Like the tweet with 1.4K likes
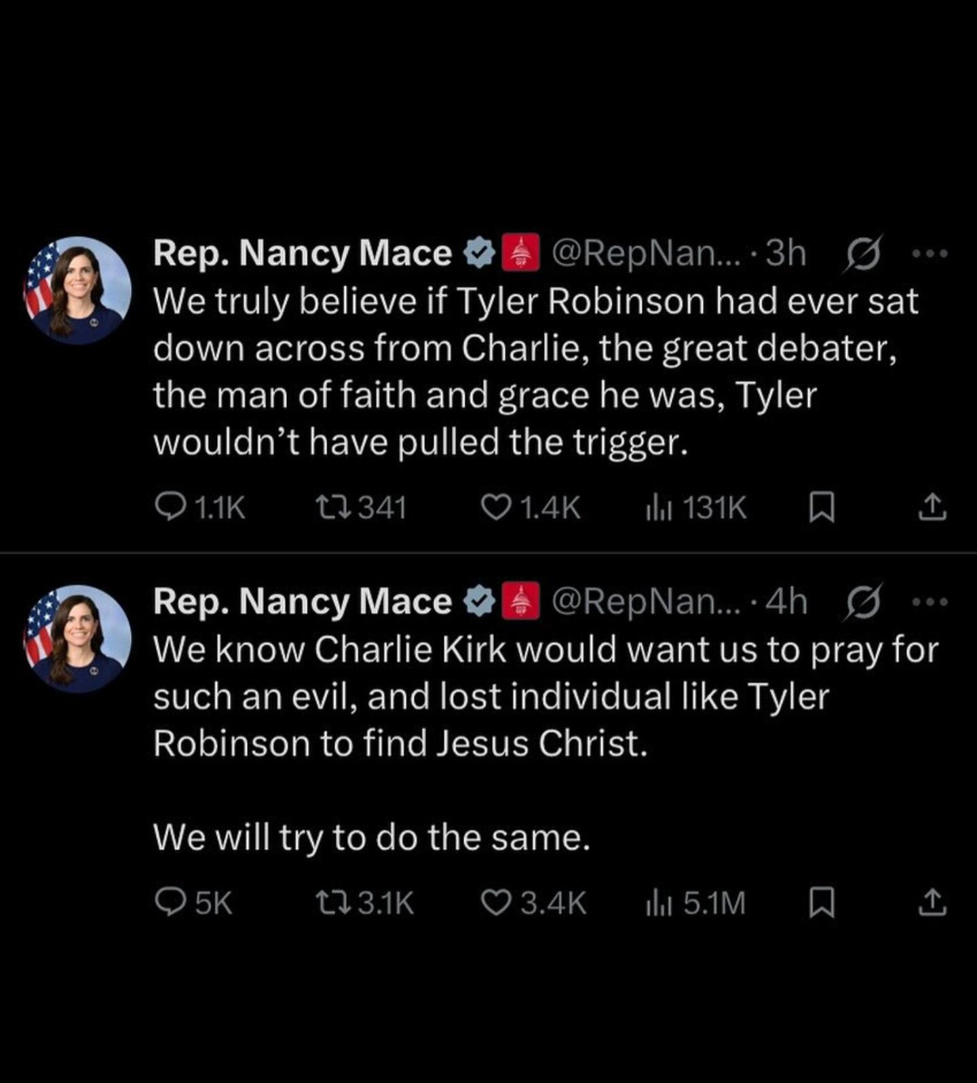Screen dimensions: 977x1083 [x=531, y=507]
